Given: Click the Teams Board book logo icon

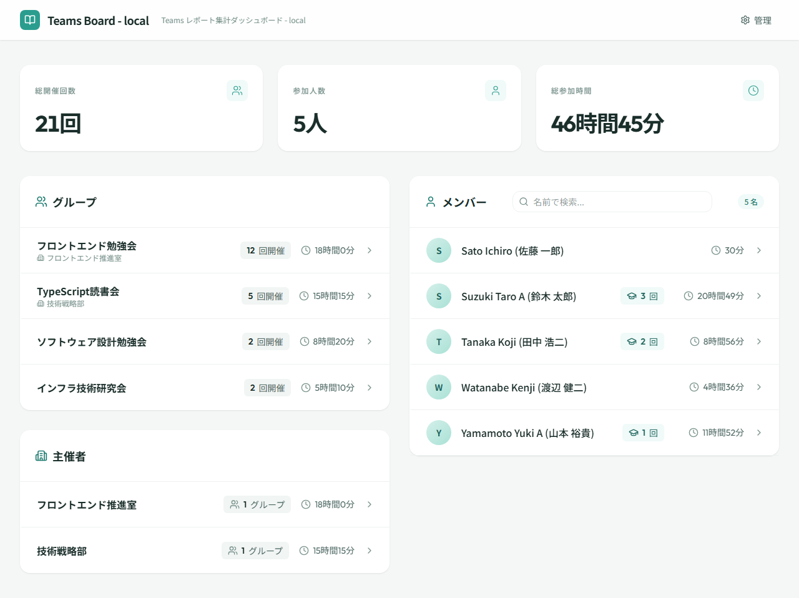Looking at the screenshot, I should point(30,20).
